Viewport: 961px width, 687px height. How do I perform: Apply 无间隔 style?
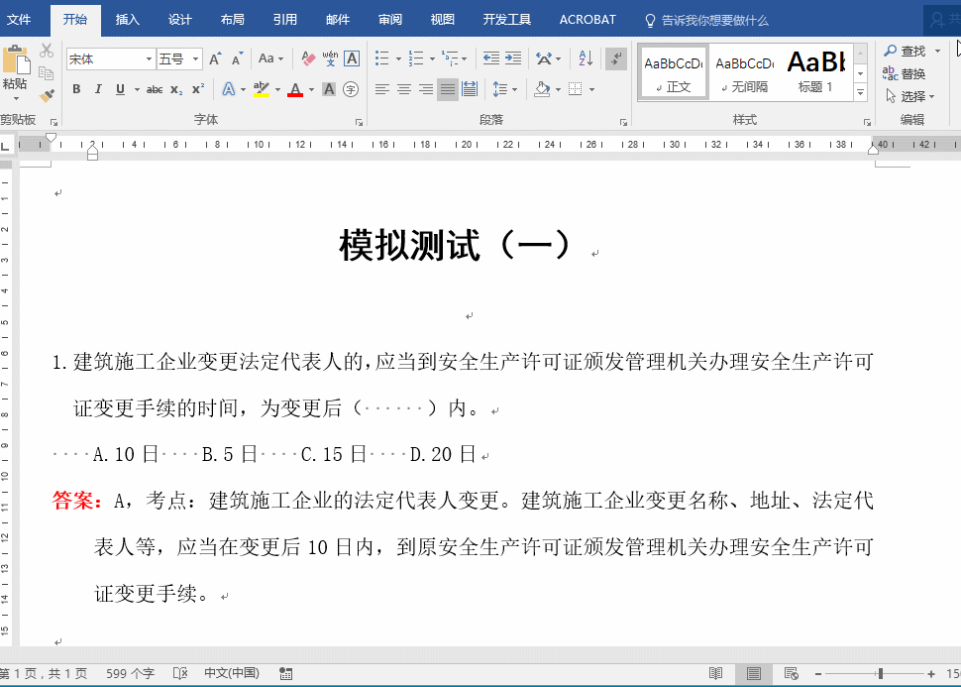(x=745, y=71)
